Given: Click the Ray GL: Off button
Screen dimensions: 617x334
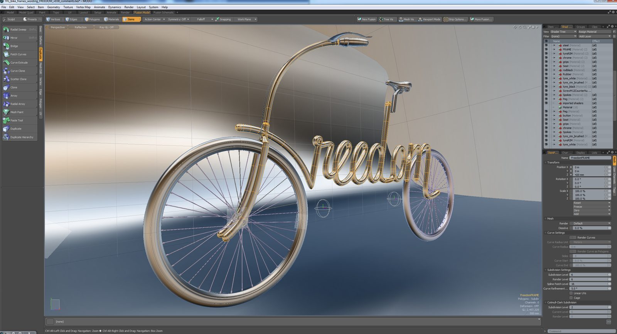Looking at the screenshot, I should point(106,27).
